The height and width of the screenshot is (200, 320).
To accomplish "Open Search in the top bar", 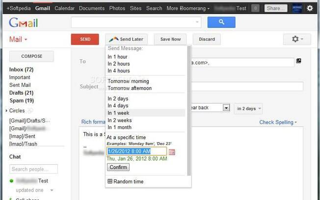I will 154,8.
